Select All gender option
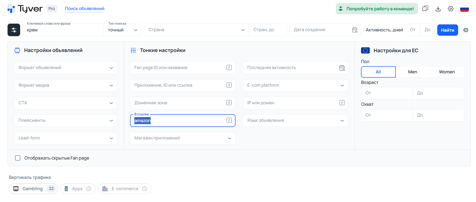Image resolution: width=476 pixels, height=202 pixels. coord(378,72)
